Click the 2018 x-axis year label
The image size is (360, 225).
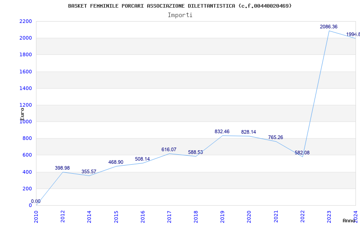[196, 217]
